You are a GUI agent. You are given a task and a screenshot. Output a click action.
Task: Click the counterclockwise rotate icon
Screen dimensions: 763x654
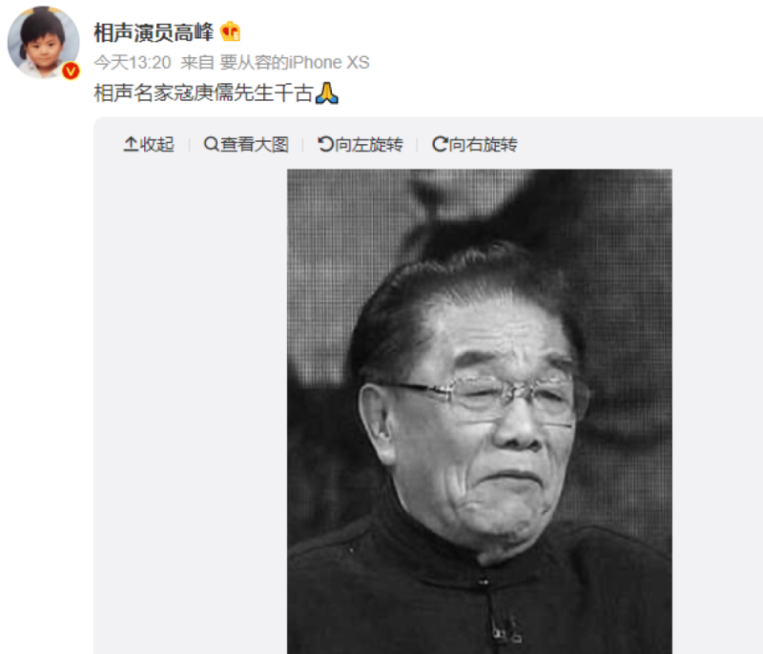(x=325, y=144)
